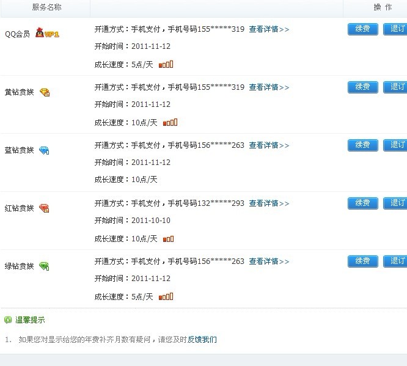The height and width of the screenshot is (366, 407).
Task: Renew 黄钻贵族 with 续费 button
Action: 362,87
